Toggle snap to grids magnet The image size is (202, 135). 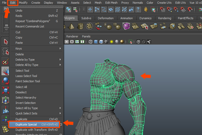coord(163,9)
